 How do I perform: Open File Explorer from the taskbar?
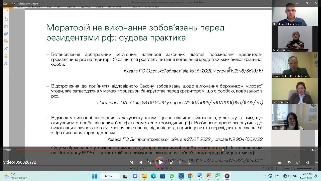coord(144,176)
